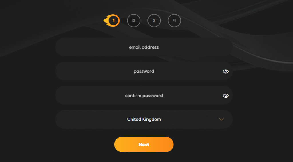Expand country list via orange chevron
293x162 pixels.
(x=221, y=119)
